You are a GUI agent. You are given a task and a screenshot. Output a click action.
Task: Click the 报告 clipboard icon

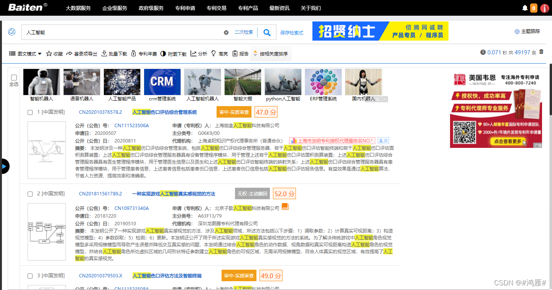tap(235, 54)
